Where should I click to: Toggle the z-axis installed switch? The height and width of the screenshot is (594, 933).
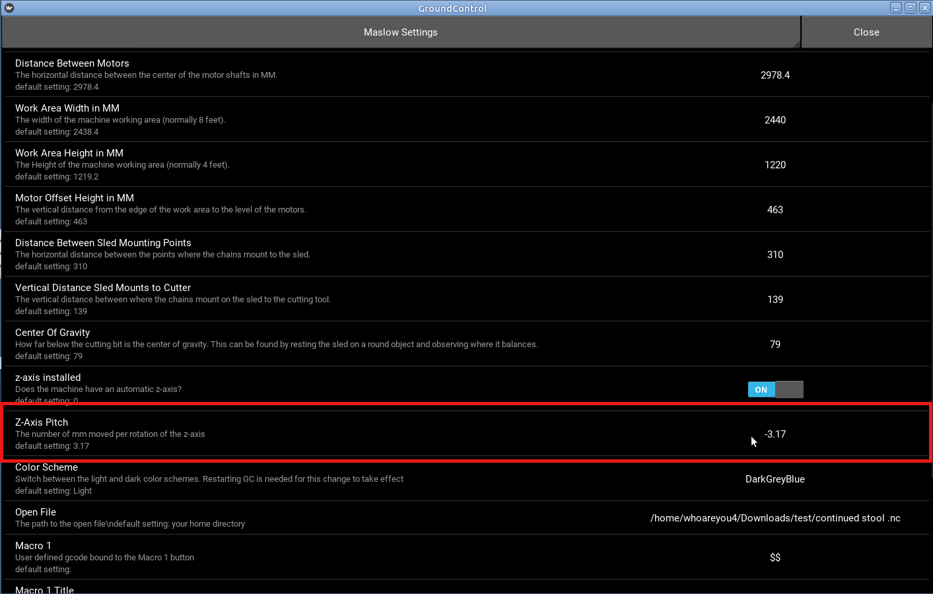click(x=775, y=389)
